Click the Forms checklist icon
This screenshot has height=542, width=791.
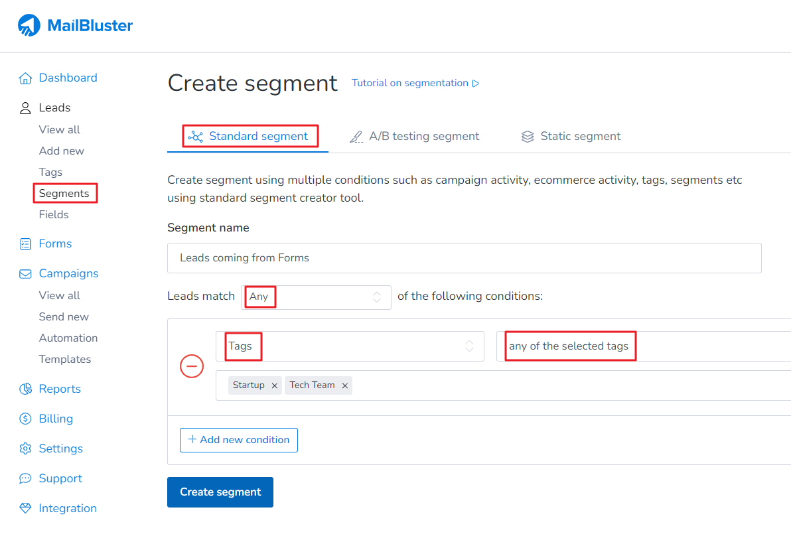(25, 244)
